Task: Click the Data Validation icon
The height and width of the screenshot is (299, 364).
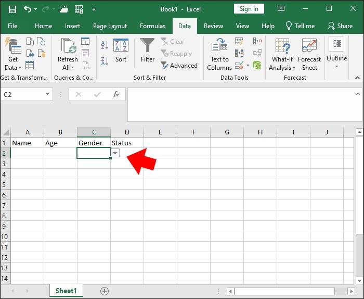Action: click(239, 66)
